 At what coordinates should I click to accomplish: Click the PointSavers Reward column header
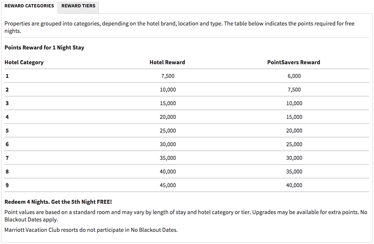tap(294, 62)
